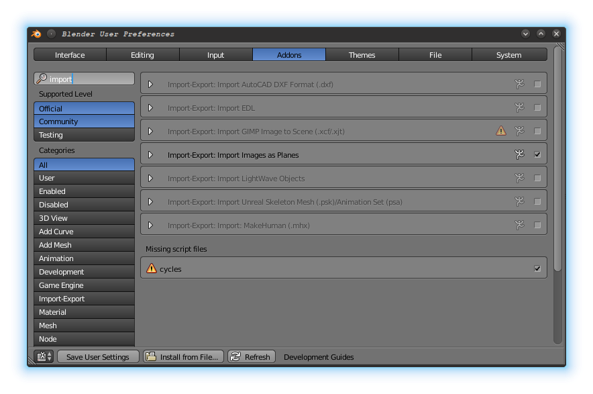Image resolution: width=593 pixels, height=394 pixels.
Task: Disable the Import Images as Planes addon
Action: [537, 154]
